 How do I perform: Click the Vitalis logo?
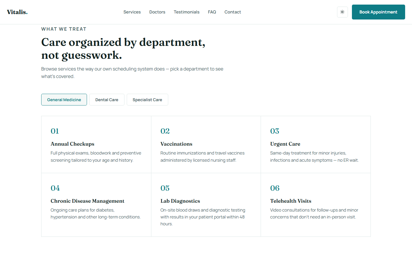click(17, 12)
